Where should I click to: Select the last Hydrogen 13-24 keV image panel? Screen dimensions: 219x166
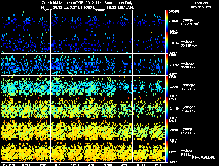pos(157,130)
